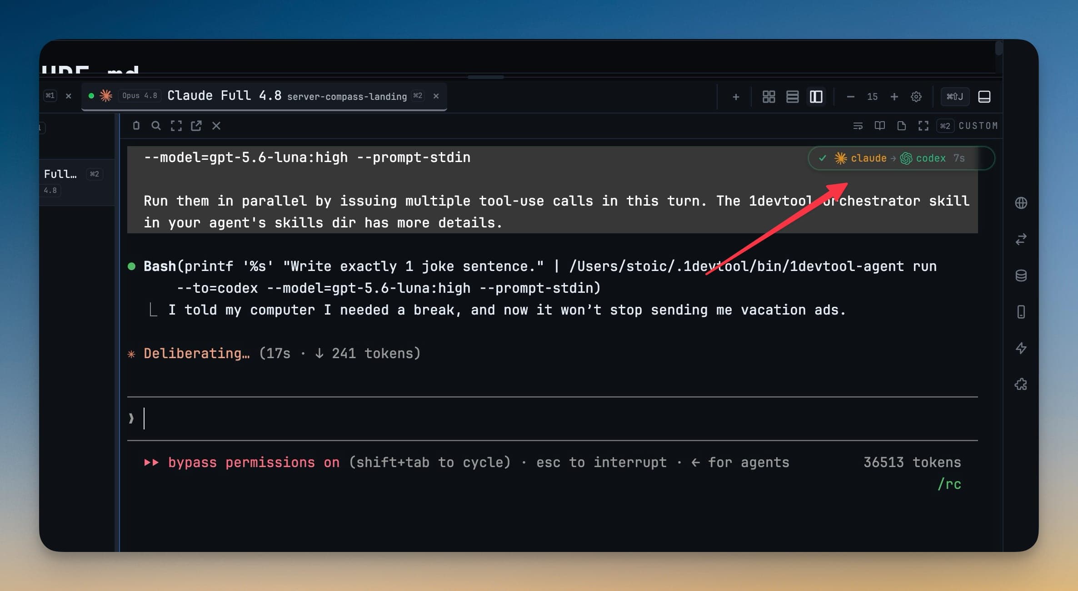Open the mobile device sidebar icon

point(1021,312)
